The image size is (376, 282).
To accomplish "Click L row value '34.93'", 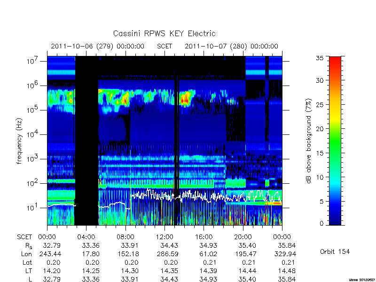I will [208, 279].
